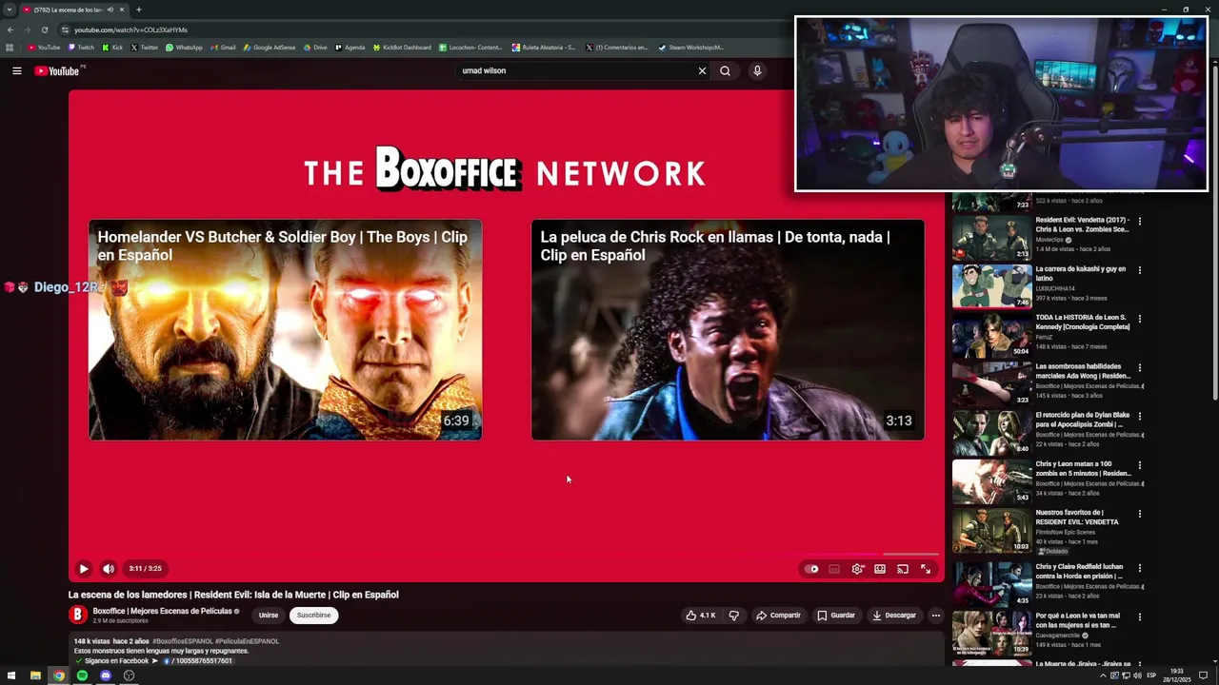Open the Kick bookmark
Image resolution: width=1219 pixels, height=685 pixels.
(112, 48)
